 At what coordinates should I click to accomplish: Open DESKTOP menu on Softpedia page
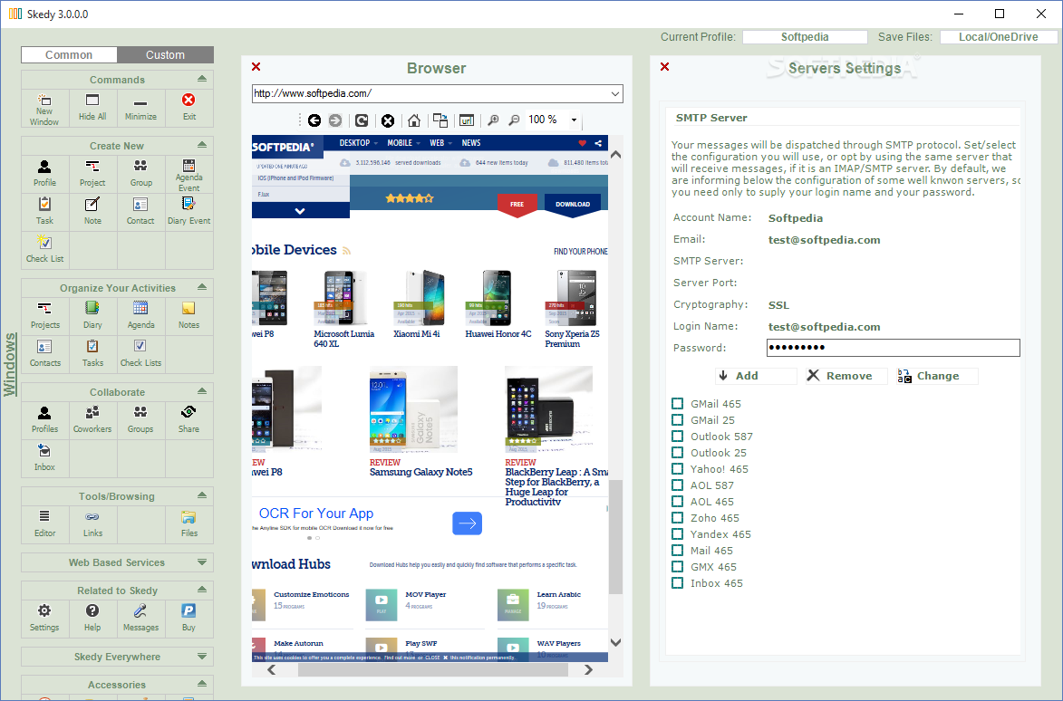click(358, 143)
